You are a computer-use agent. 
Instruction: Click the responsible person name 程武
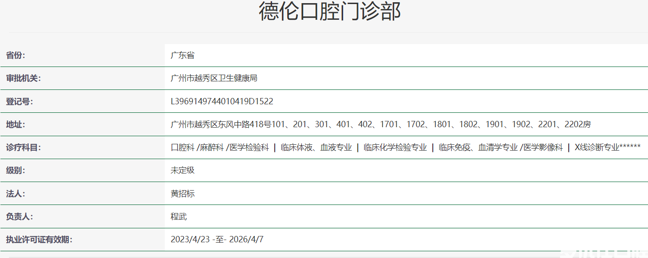[x=179, y=217]
